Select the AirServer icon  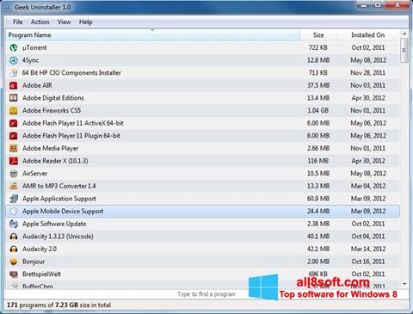pos(14,174)
